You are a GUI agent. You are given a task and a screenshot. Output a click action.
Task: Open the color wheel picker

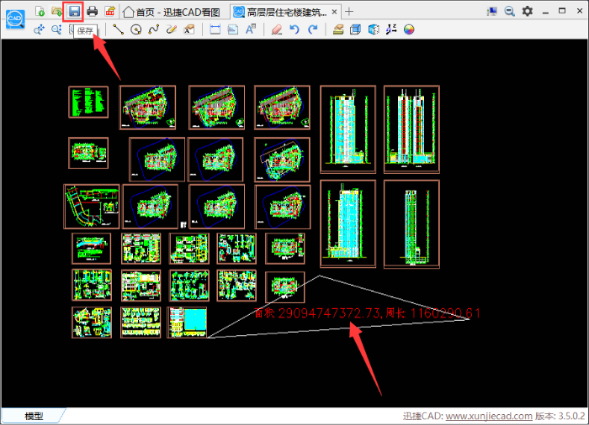click(409, 29)
